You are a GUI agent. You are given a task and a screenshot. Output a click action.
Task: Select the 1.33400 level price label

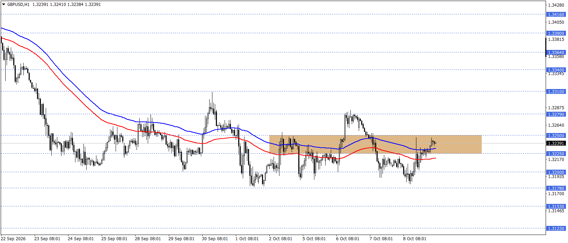tap(556, 70)
